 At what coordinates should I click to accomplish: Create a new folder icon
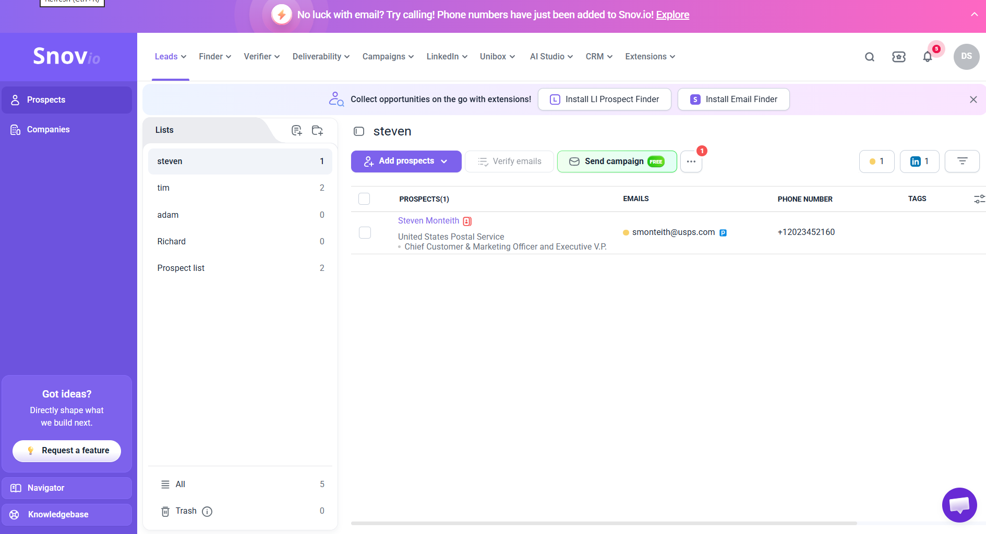[x=317, y=130]
